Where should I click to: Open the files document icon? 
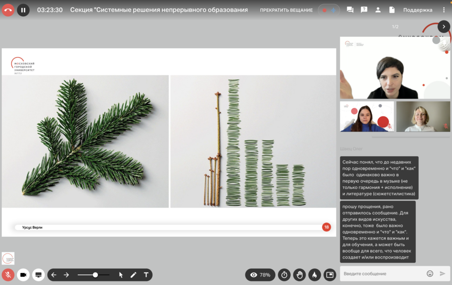pyautogui.click(x=392, y=10)
